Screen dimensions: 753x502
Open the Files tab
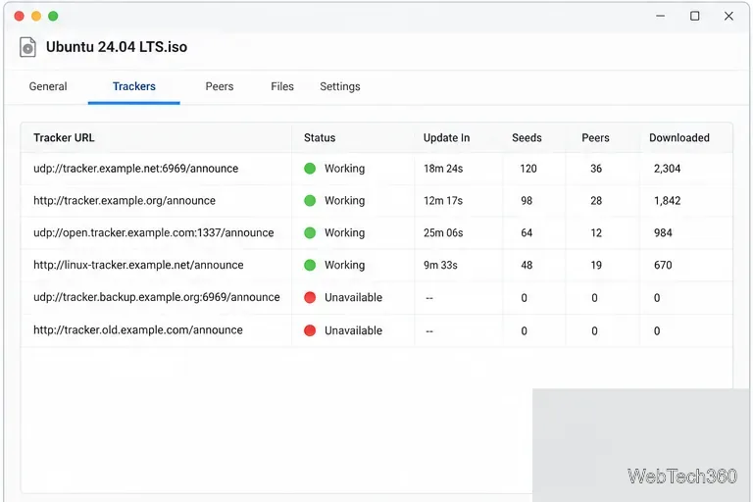click(282, 86)
